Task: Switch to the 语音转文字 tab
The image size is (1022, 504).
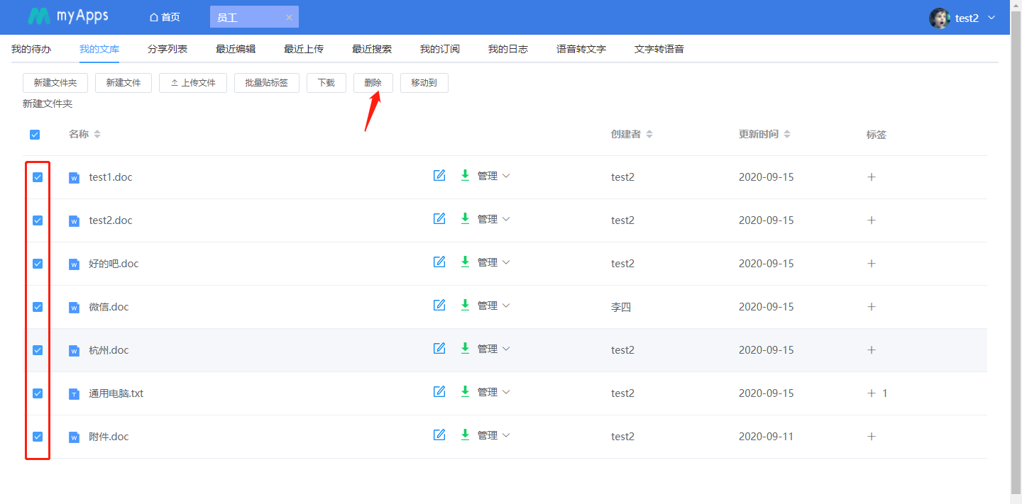Action: pos(581,49)
